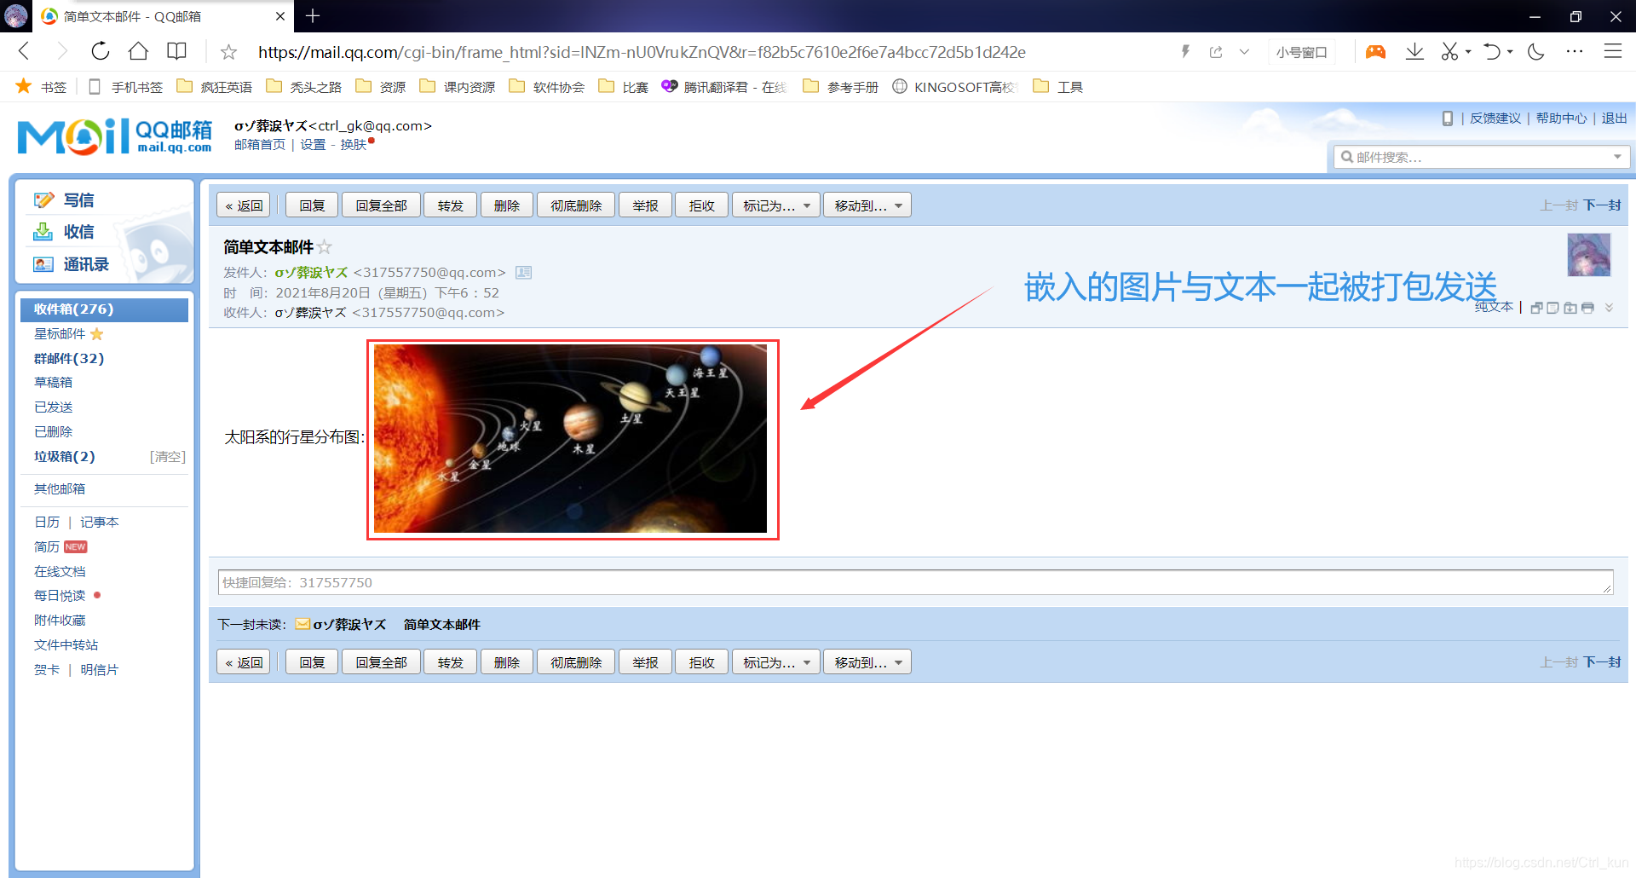1636x878 pixels.
Task: Open the 设置 settings menu
Action: (x=313, y=144)
